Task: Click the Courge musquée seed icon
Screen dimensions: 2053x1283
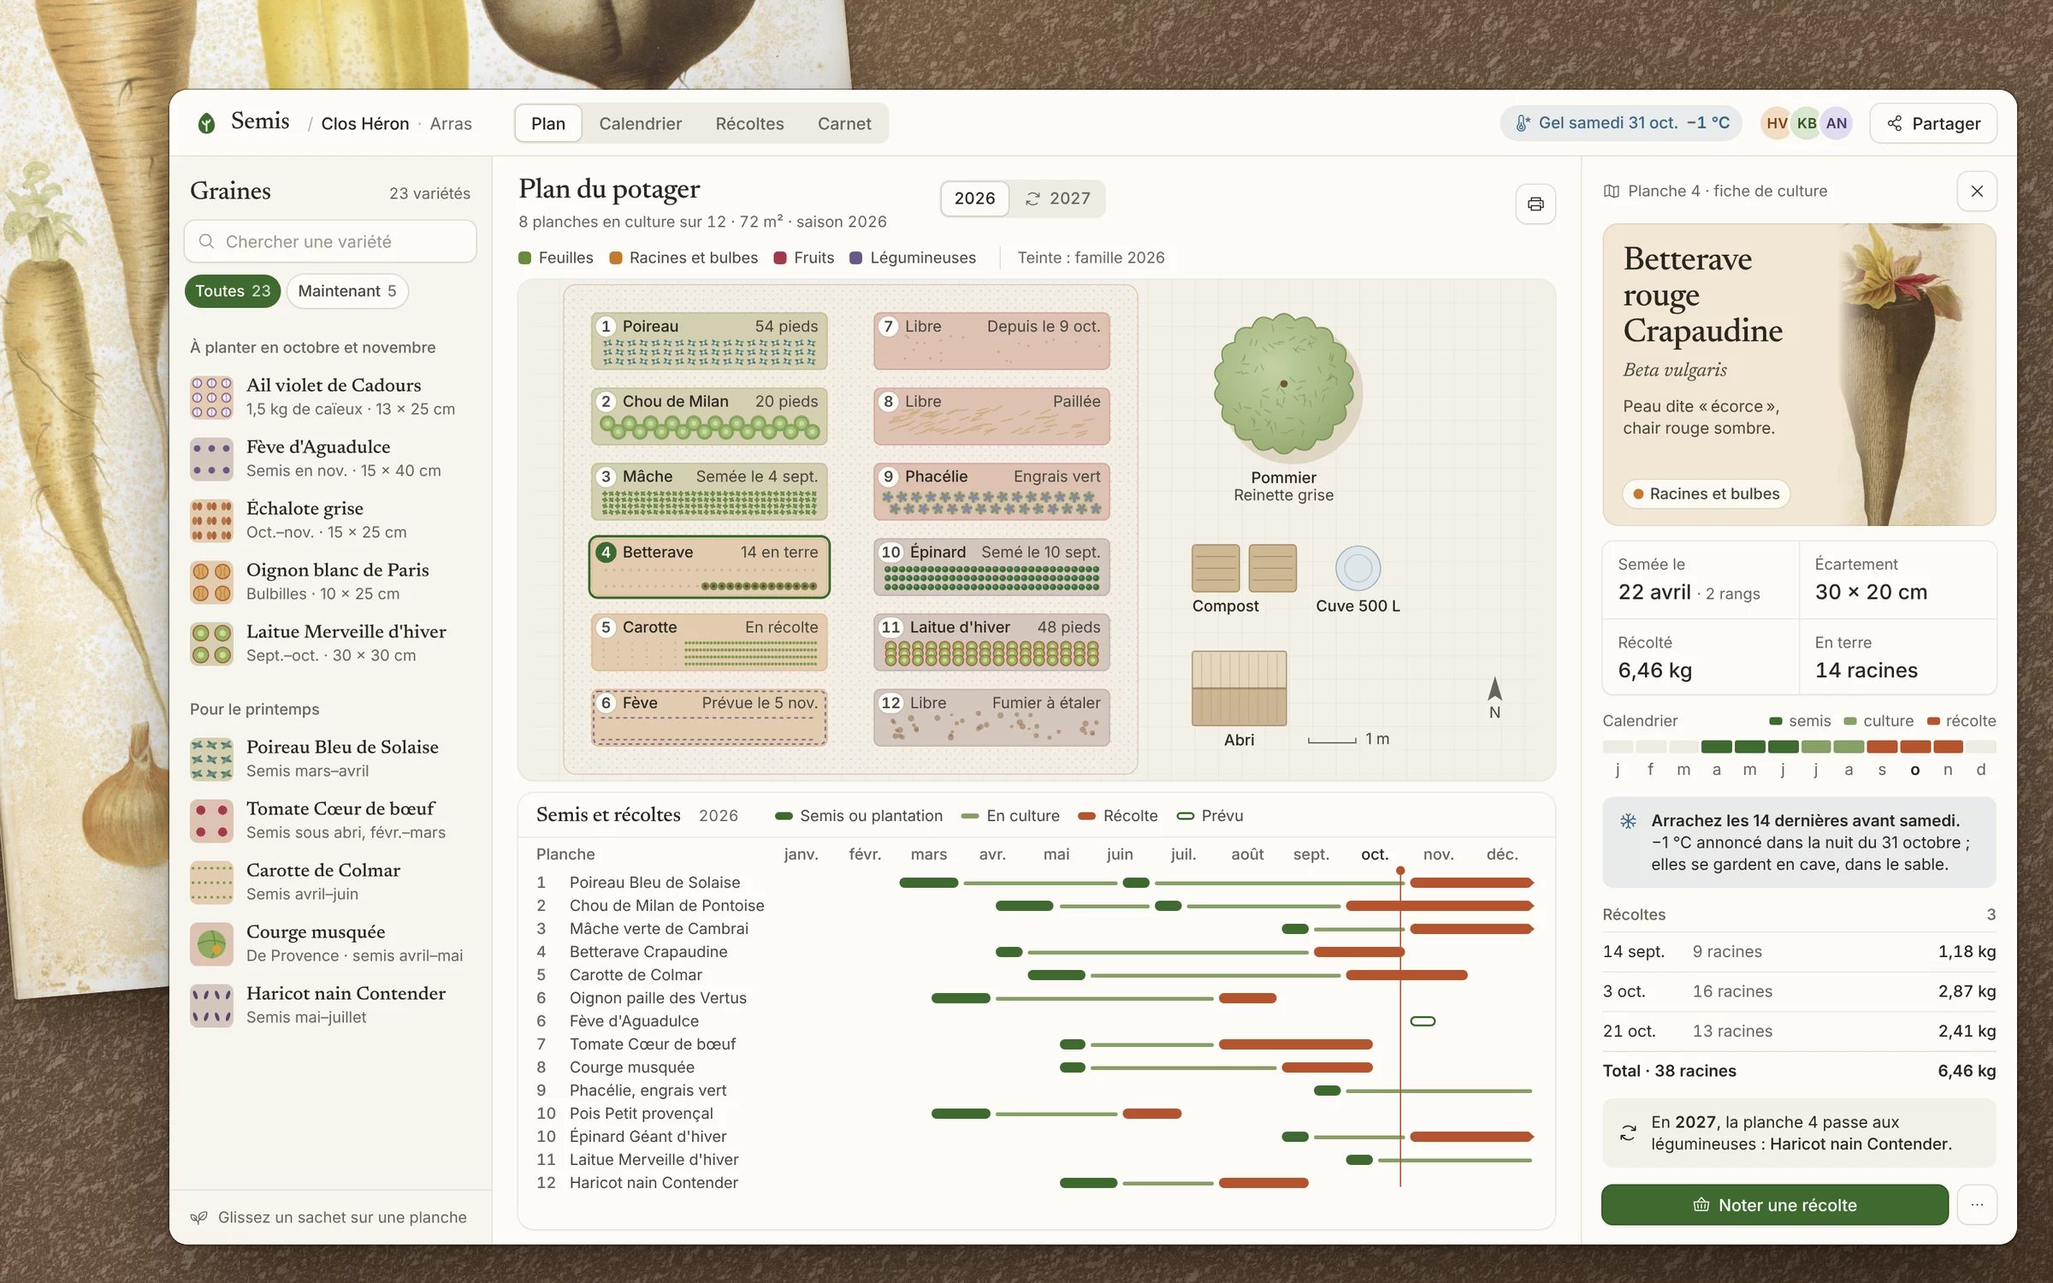Action: [x=211, y=944]
